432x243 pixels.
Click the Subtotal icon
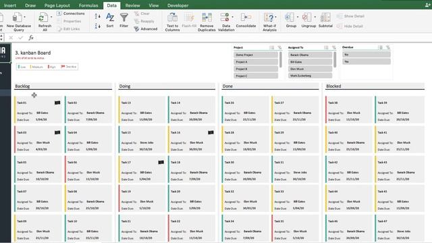(325, 18)
